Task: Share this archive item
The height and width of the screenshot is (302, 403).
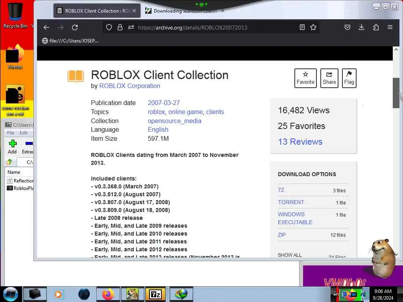Action: [x=329, y=78]
